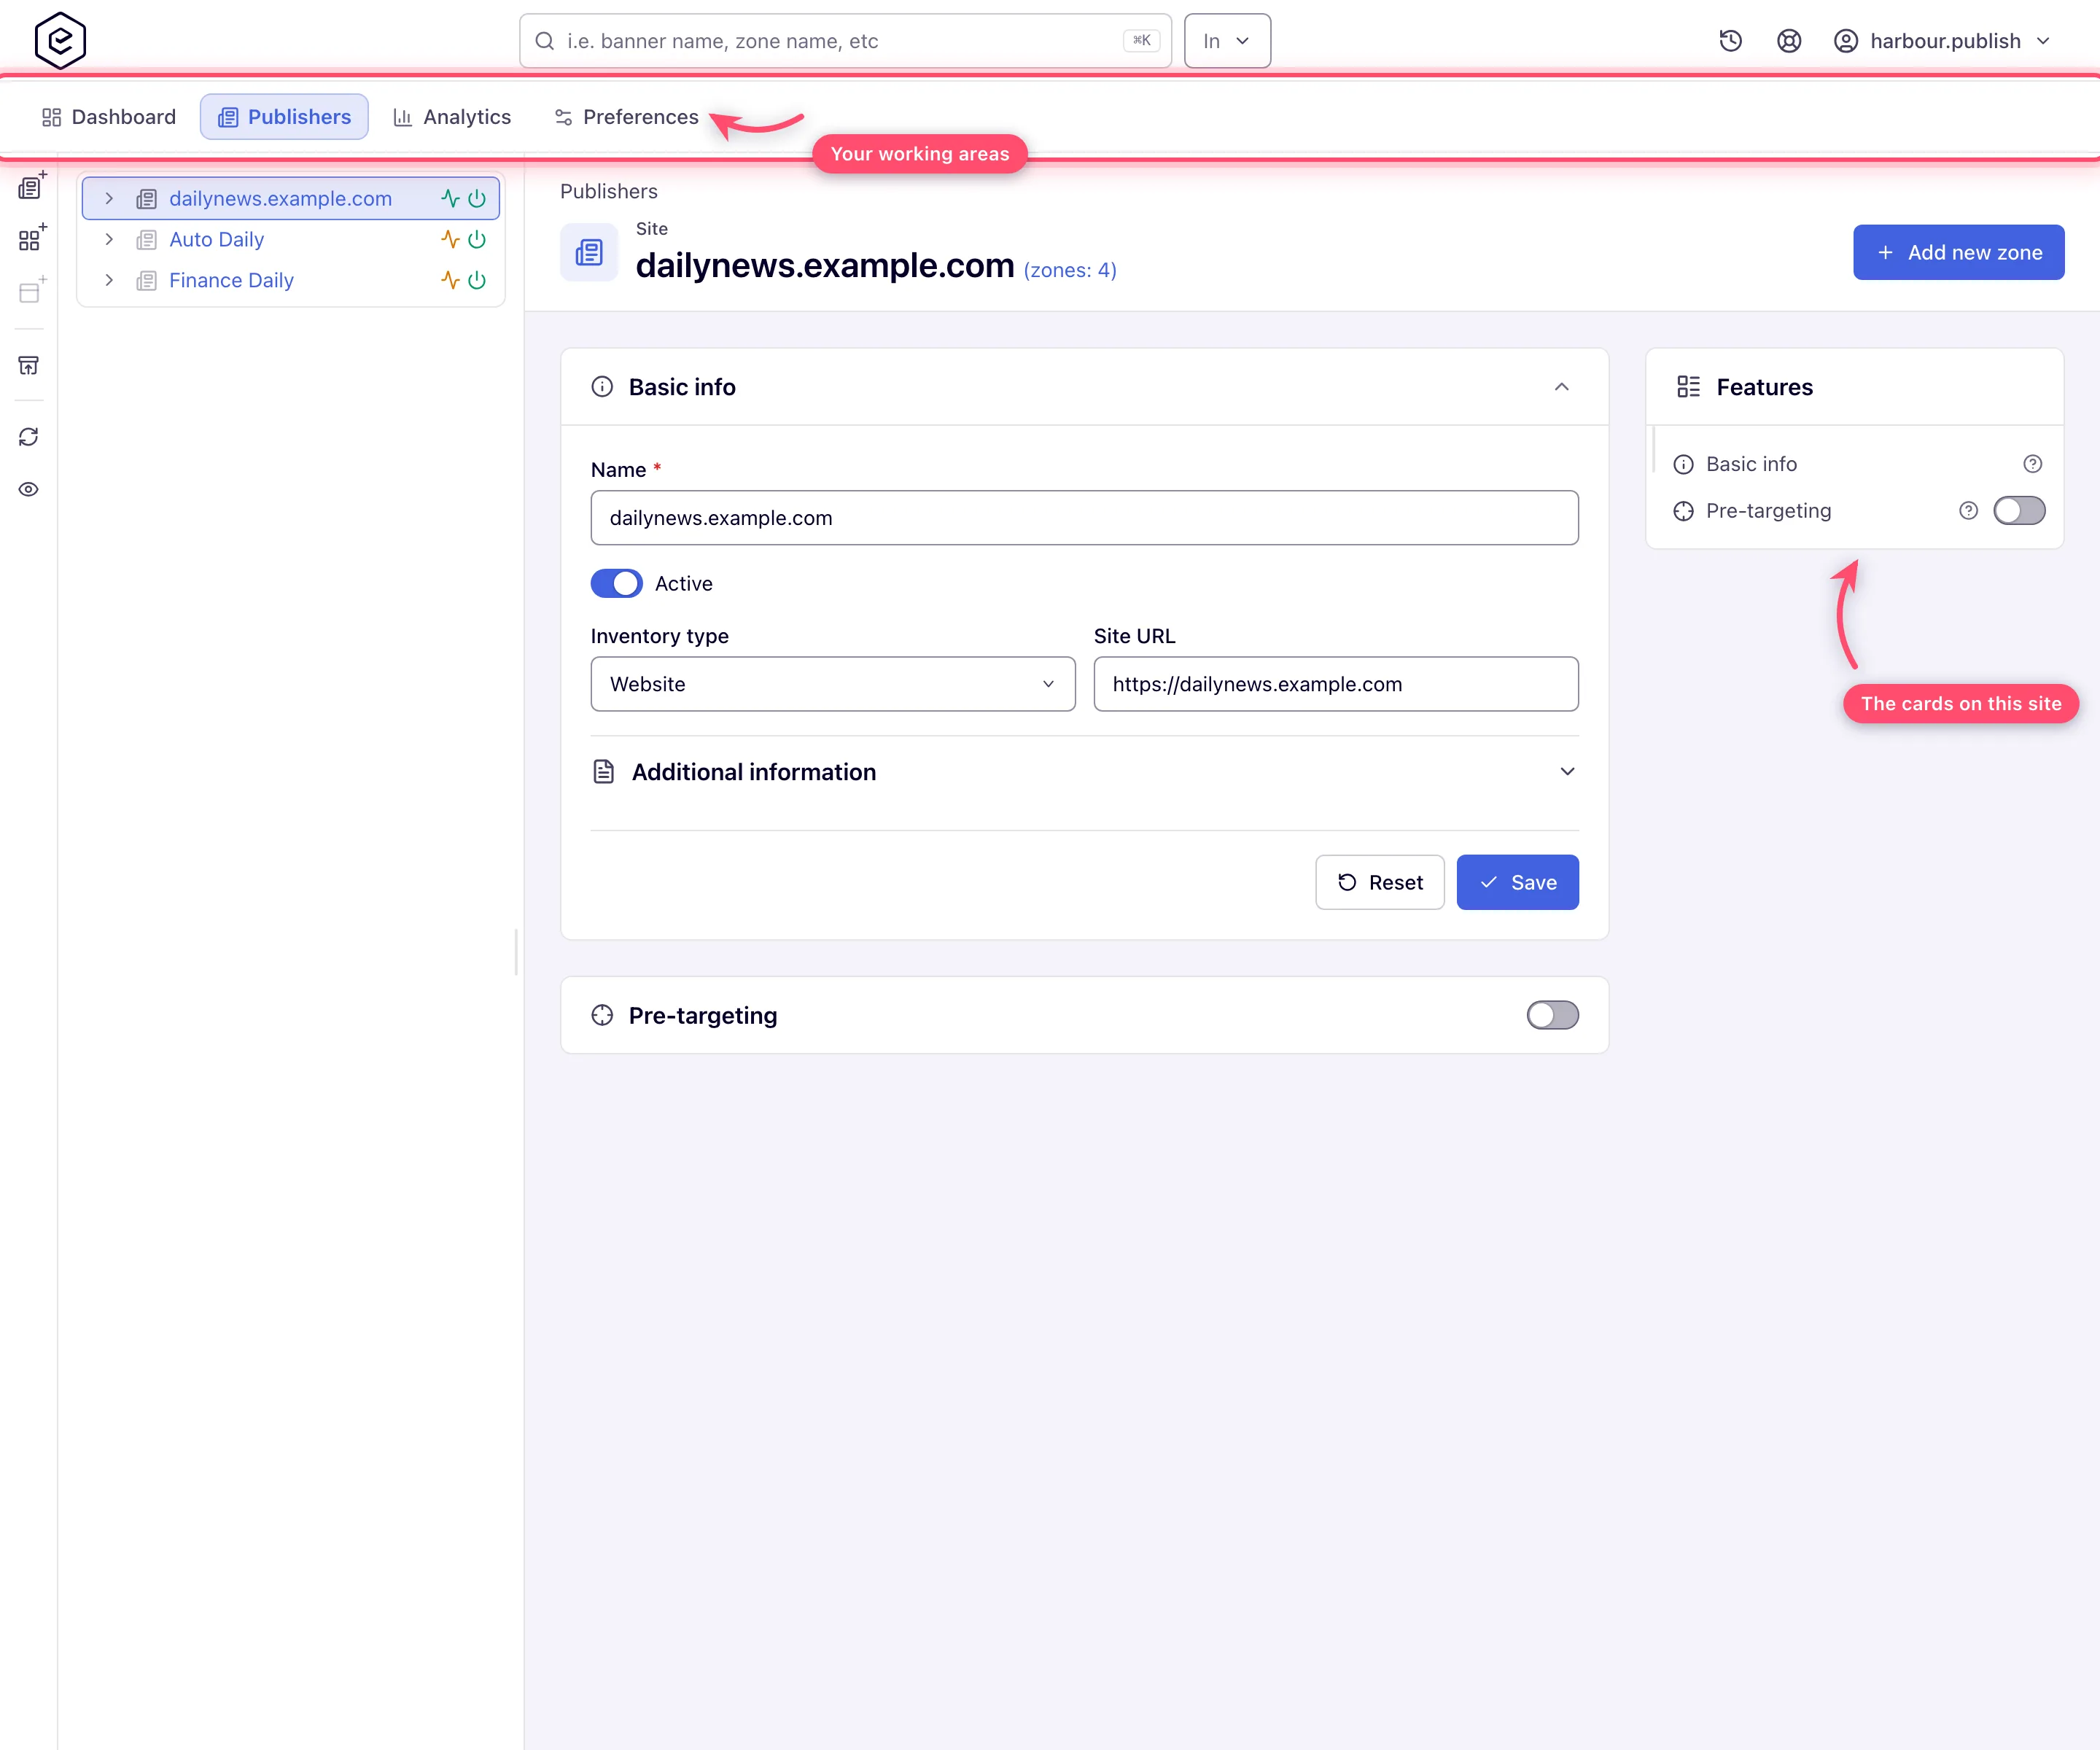Click help icon beside Pre-targeting feature
Viewport: 2100px width, 1750px height.
tap(1968, 511)
